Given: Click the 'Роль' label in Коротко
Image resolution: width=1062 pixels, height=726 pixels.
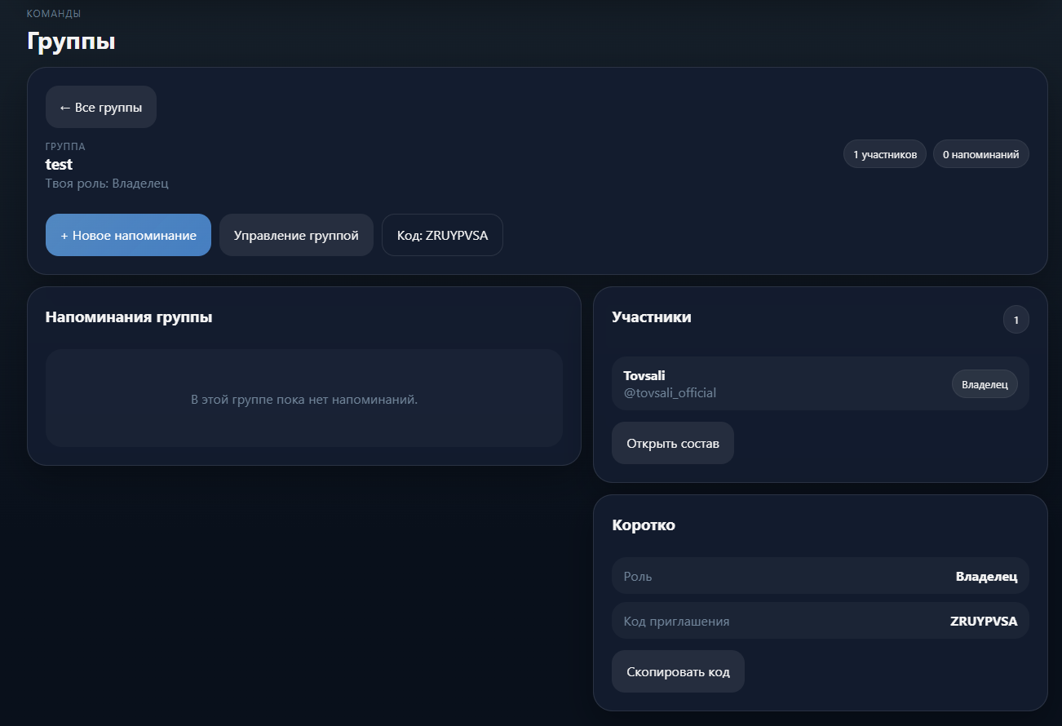Looking at the screenshot, I should click(x=637, y=576).
